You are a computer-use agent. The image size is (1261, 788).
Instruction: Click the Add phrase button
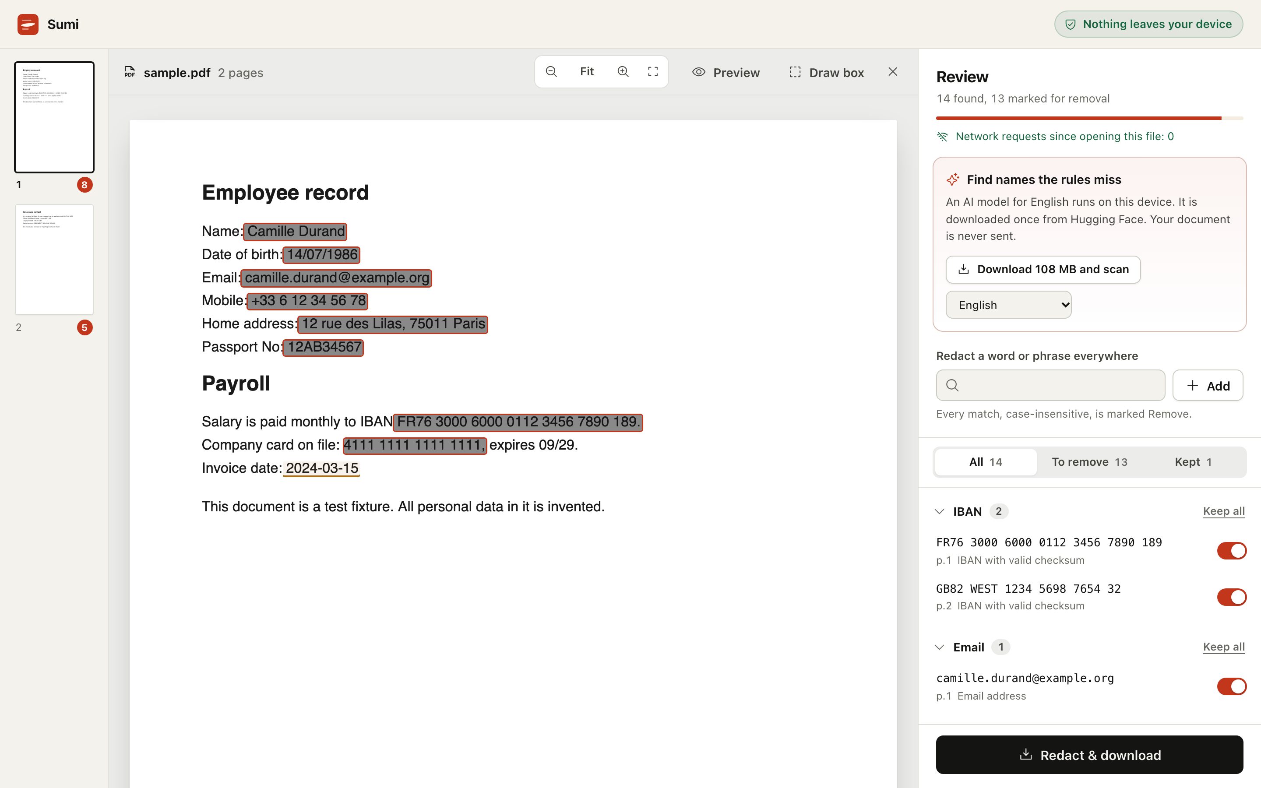pyautogui.click(x=1208, y=386)
